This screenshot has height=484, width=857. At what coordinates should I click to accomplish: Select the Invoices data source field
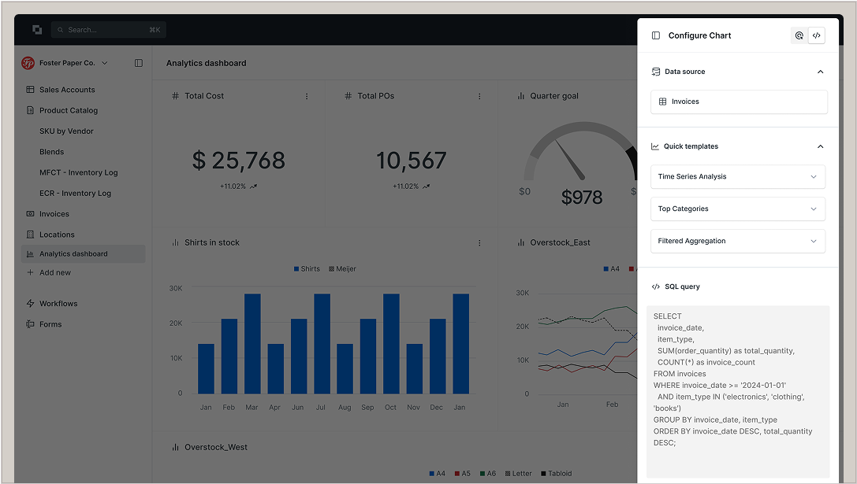coord(739,102)
